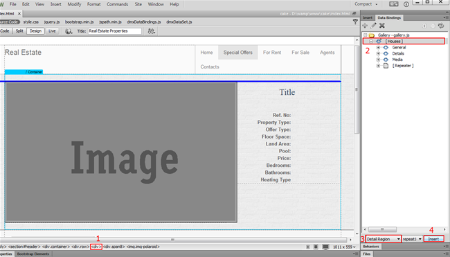Click the filter funnel icon for related files
This screenshot has width=450, height=257.
click(355, 21)
